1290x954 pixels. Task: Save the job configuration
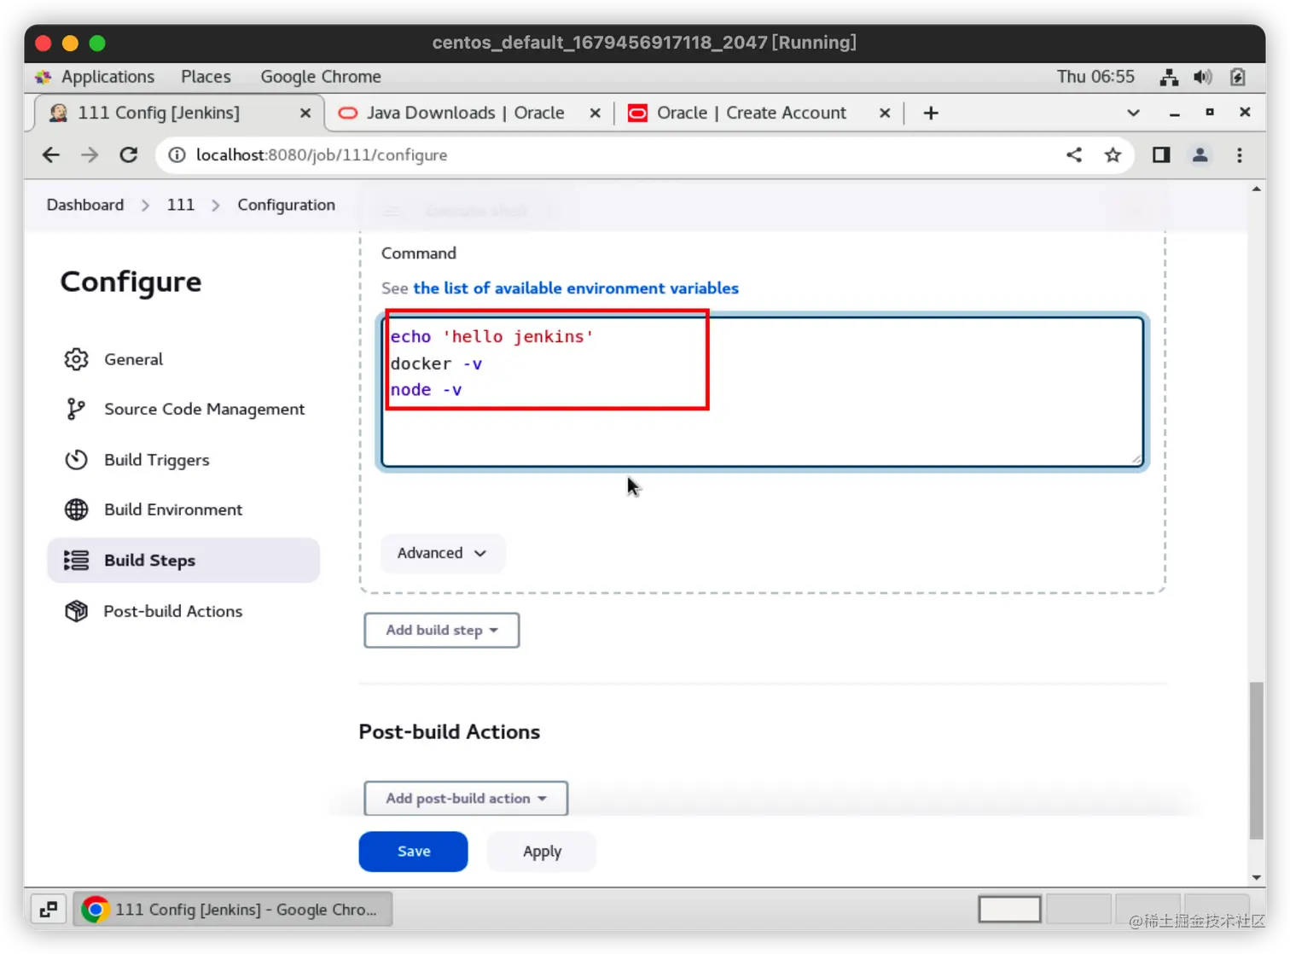pyautogui.click(x=414, y=852)
